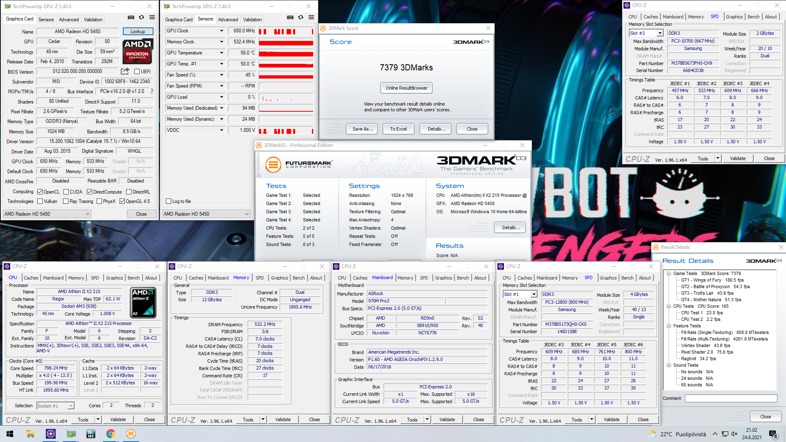Viewport: 786px width, 442px height.
Task: Open the Memory Clock sensor dropdown
Action: 221,42
